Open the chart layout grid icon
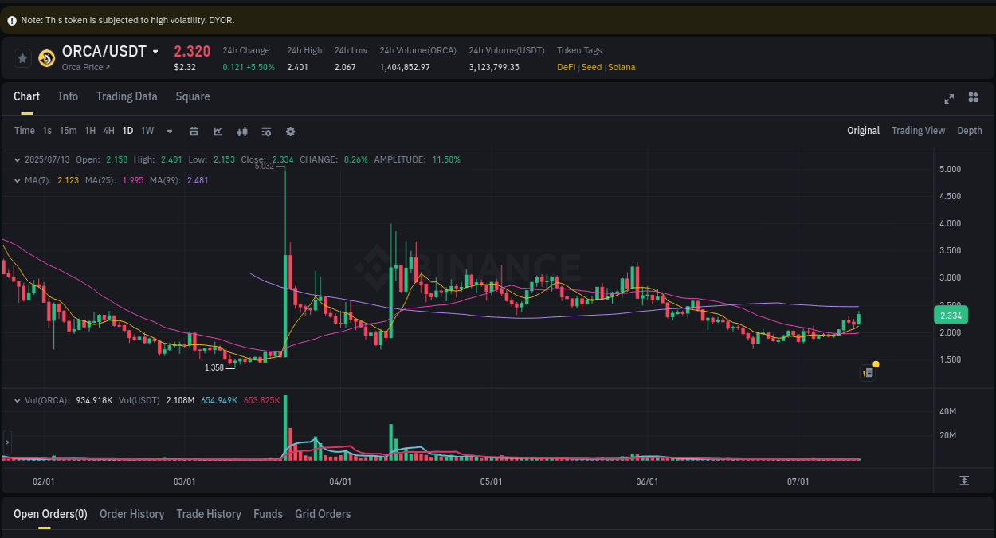This screenshot has width=996, height=538. pyautogui.click(x=973, y=97)
